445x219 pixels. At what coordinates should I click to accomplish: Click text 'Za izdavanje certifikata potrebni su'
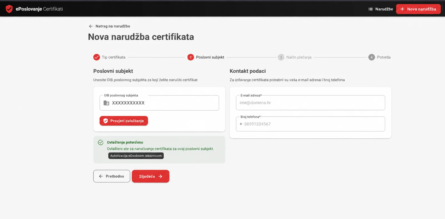coord(256,80)
